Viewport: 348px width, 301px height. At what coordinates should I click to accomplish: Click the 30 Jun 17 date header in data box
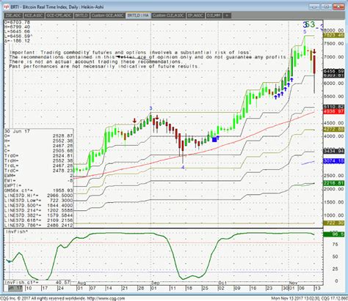[17, 131]
